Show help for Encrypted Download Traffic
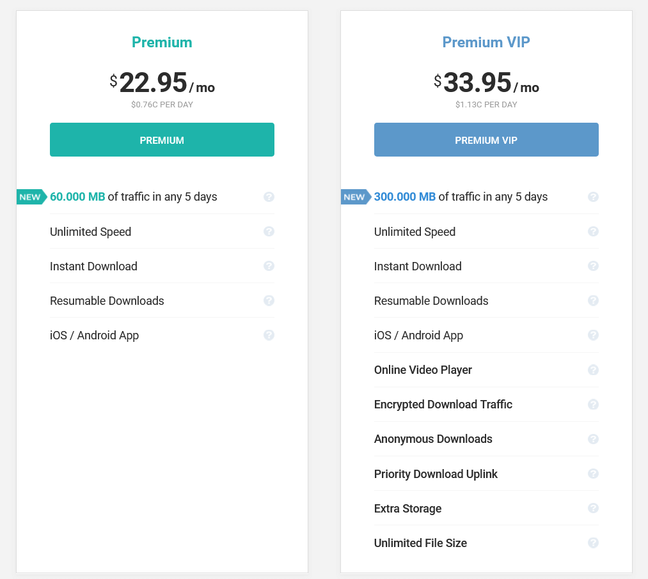This screenshot has width=648, height=579. [593, 404]
